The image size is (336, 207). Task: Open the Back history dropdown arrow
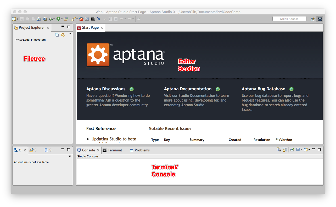click(x=125, y=19)
